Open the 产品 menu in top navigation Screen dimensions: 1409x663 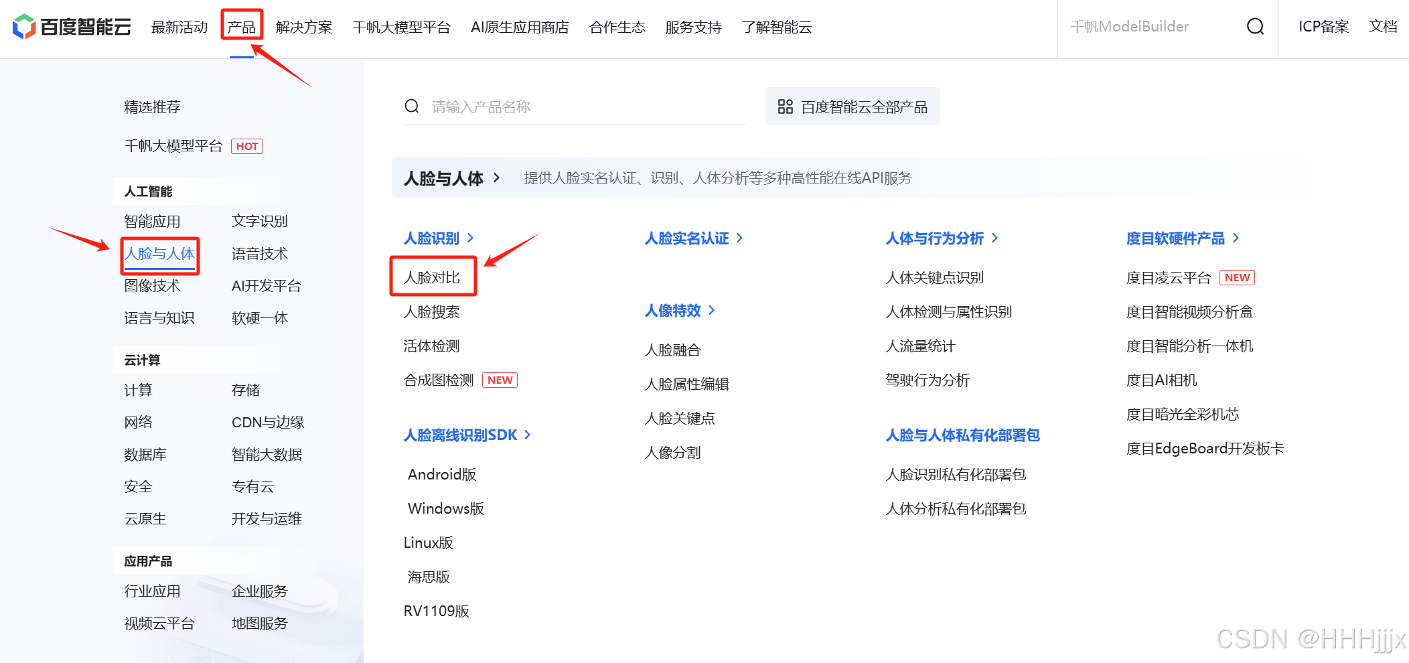[242, 27]
